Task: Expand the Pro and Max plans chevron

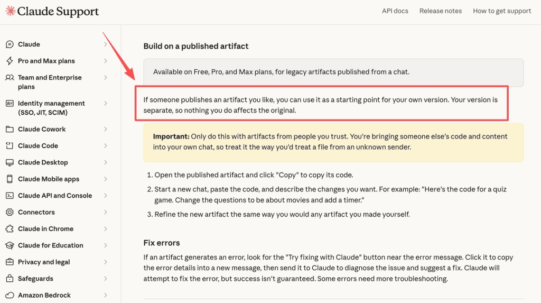Action: [106, 61]
